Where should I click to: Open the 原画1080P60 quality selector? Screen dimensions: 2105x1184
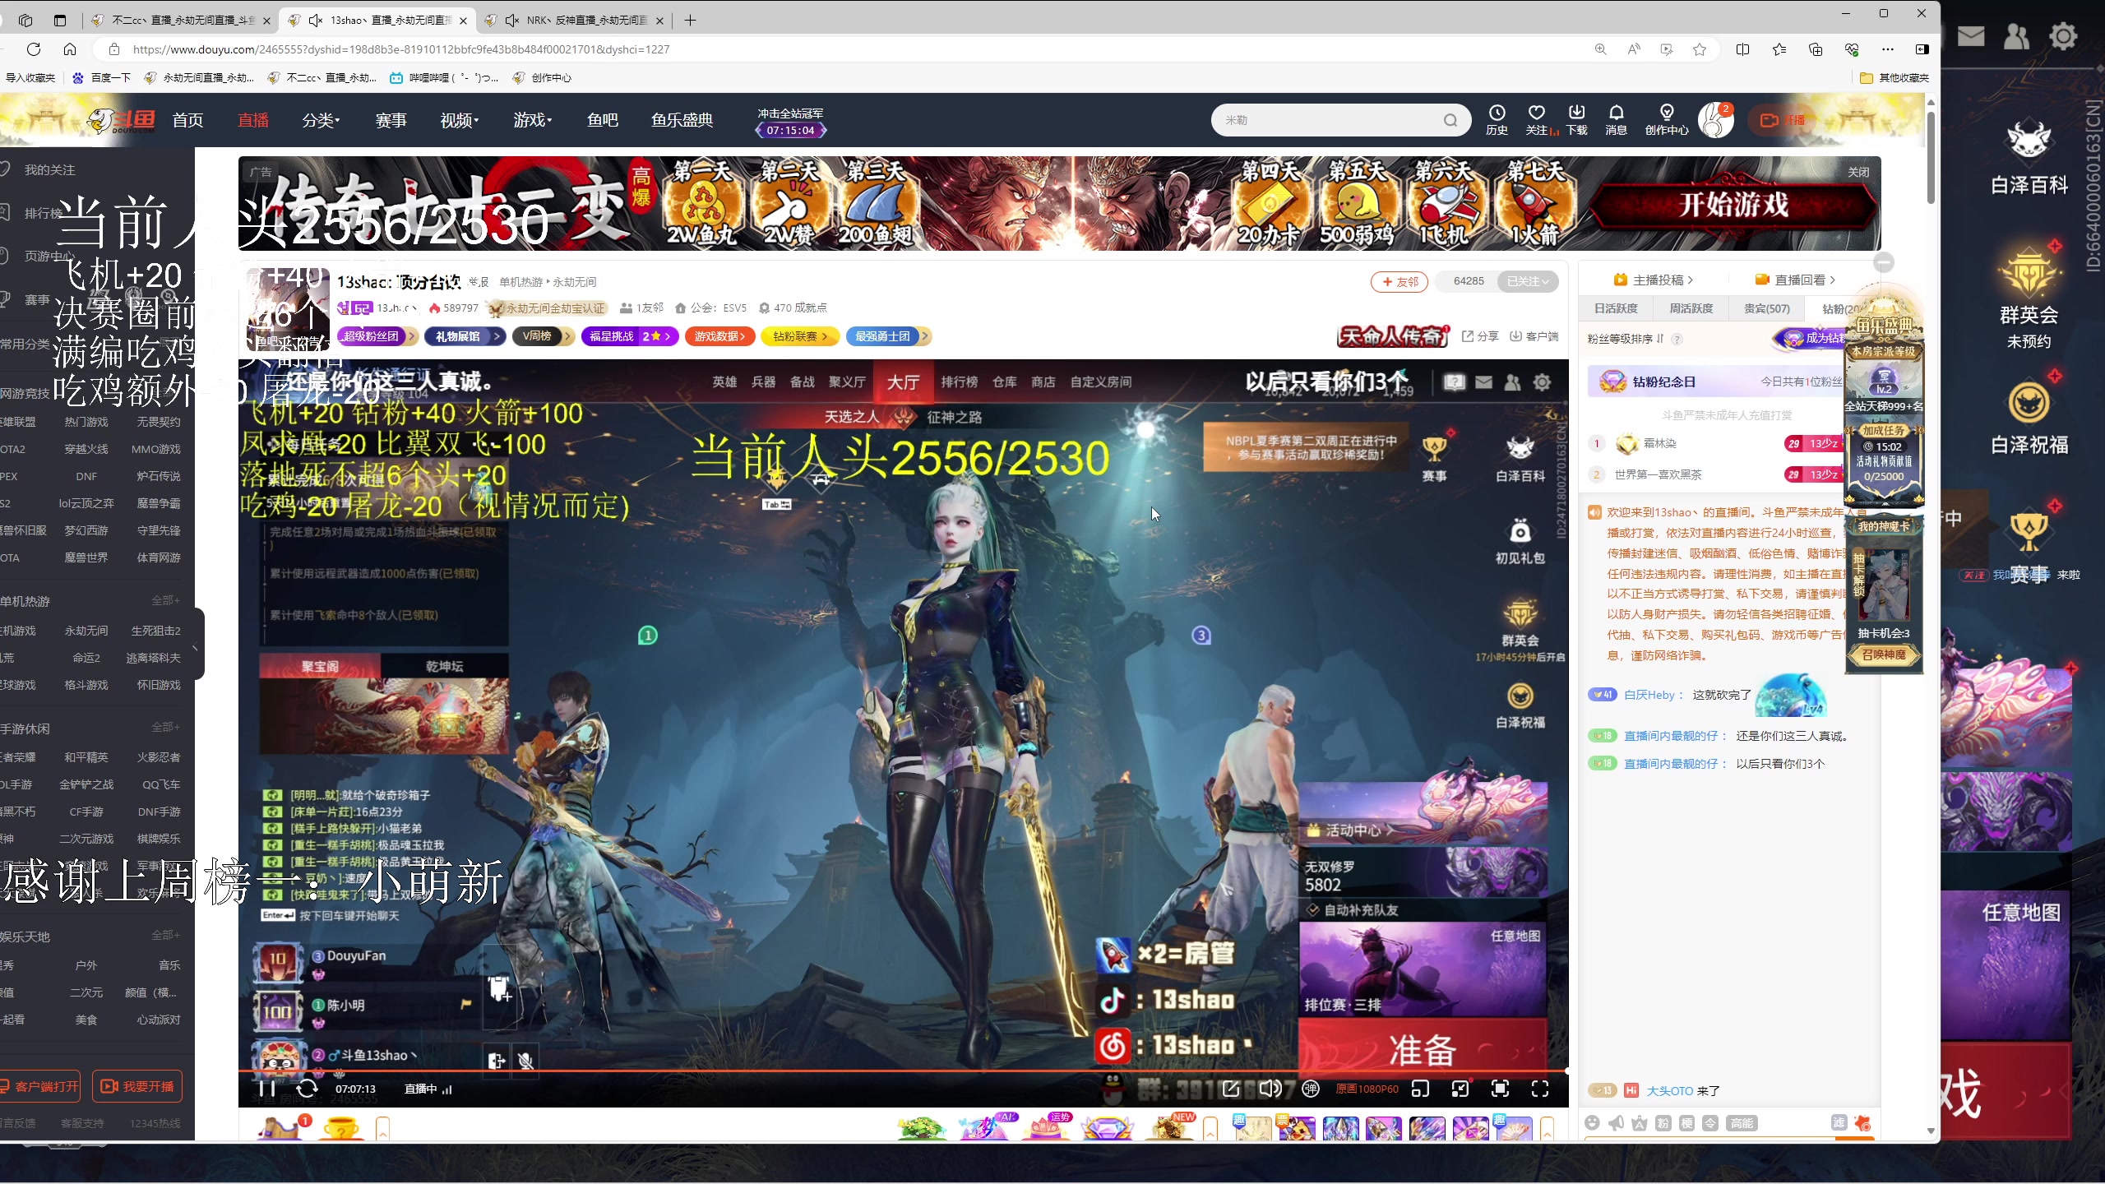click(x=1367, y=1089)
